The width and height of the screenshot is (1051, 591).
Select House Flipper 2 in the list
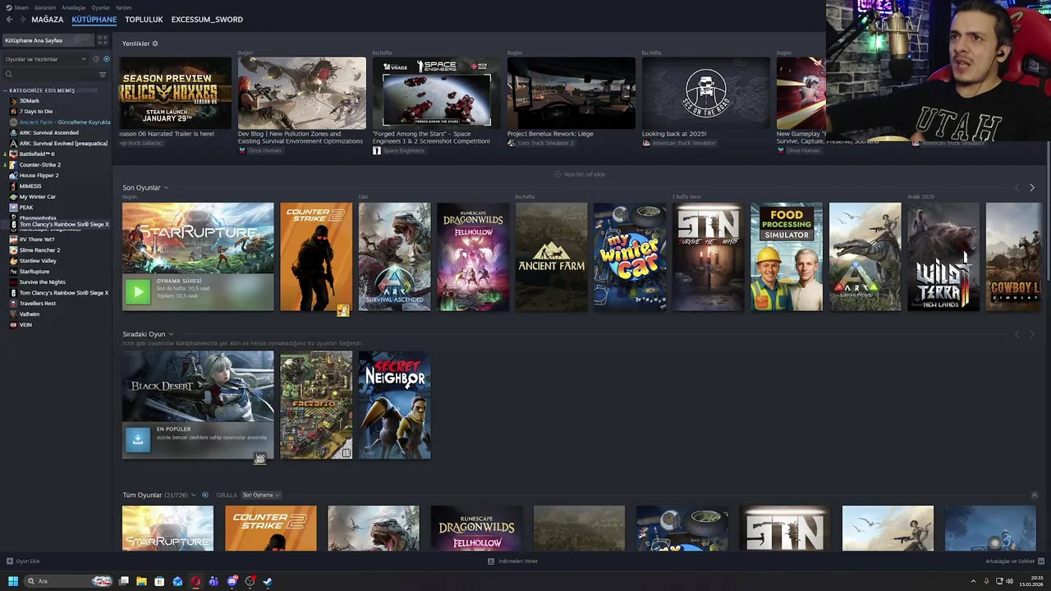(39, 176)
